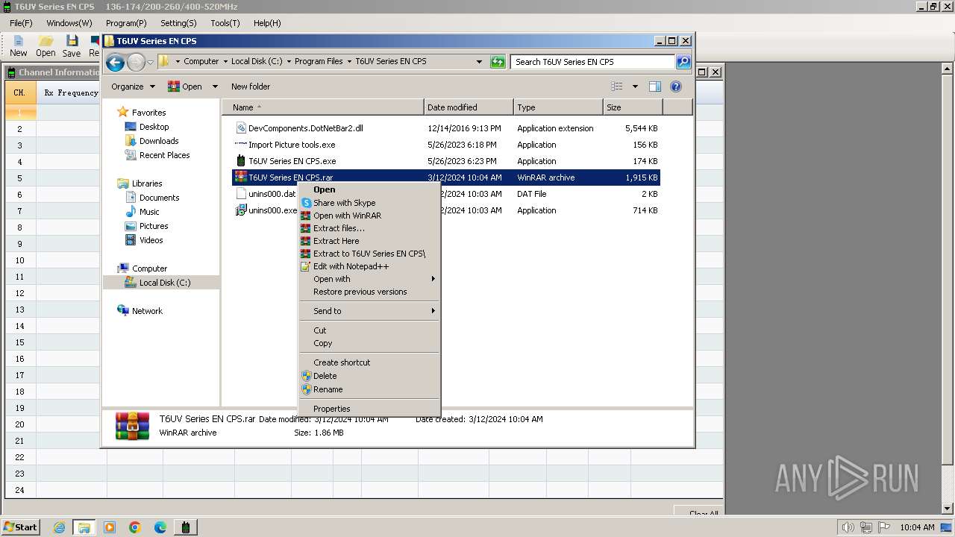Launch Chrome from the taskbar
The height and width of the screenshot is (537, 955).
[135, 527]
